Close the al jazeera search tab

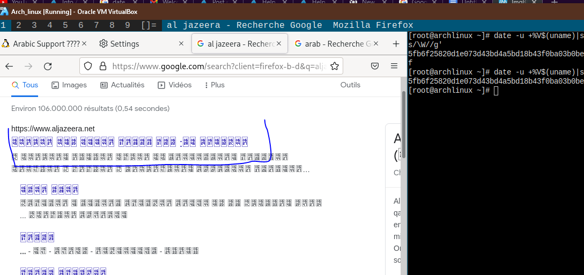point(279,44)
